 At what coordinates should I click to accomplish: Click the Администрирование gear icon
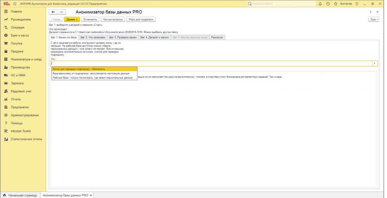6,115
